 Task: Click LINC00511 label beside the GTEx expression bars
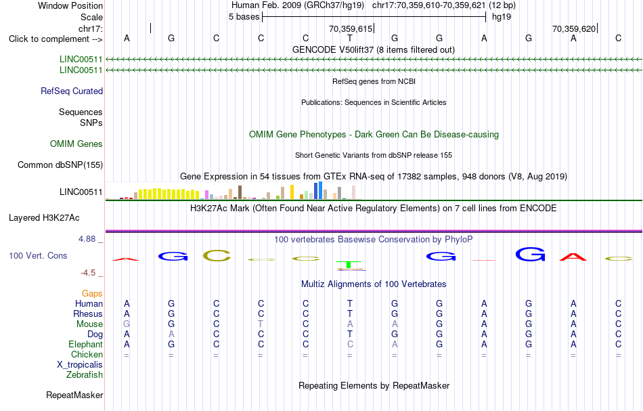[x=81, y=192]
